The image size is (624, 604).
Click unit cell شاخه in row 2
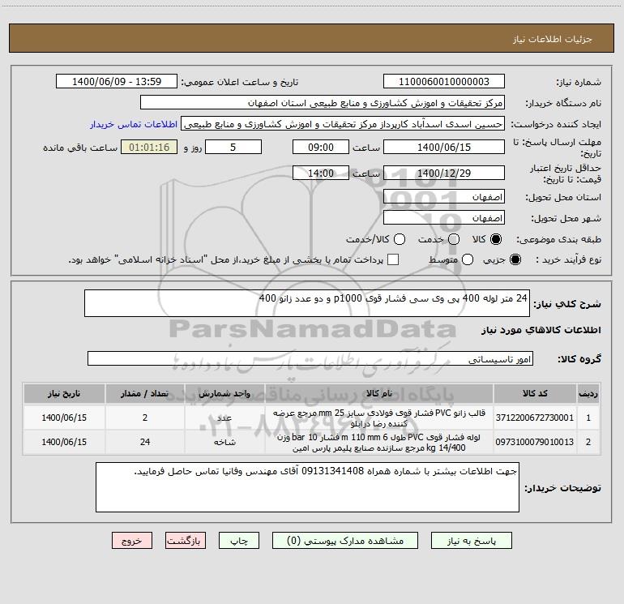pos(224,442)
